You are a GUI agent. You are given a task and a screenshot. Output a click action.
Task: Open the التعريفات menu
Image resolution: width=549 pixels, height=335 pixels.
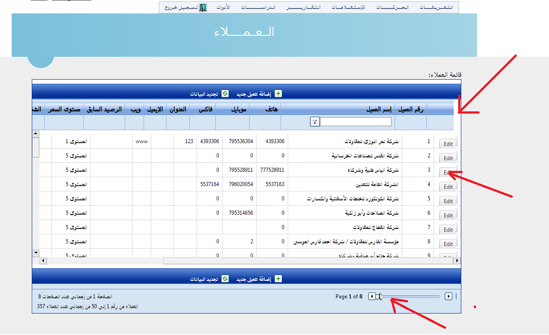(x=436, y=8)
